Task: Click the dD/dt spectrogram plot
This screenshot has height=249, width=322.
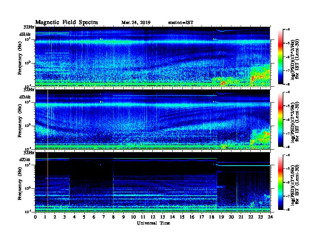Action: tap(153, 120)
